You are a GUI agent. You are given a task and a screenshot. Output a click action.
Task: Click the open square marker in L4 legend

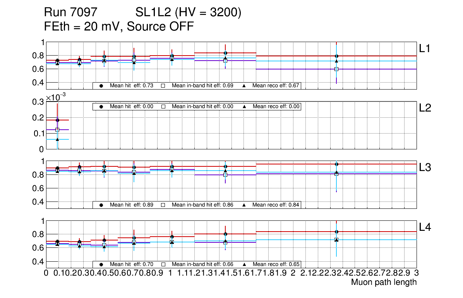tap(163, 264)
